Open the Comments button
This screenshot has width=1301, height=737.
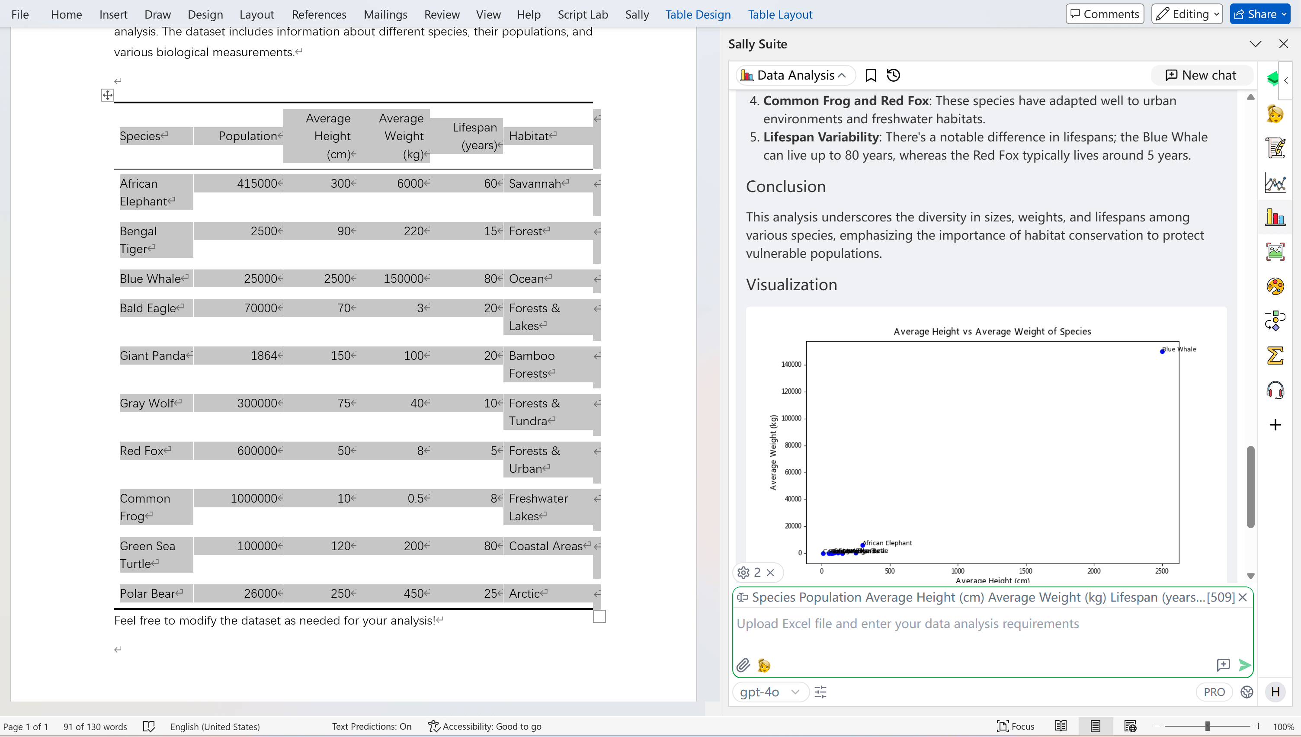[x=1104, y=14]
